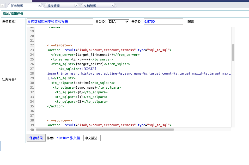Click the <!--source--> comment on line 38
Screen dimensions: 249x165
[x=59, y=120]
